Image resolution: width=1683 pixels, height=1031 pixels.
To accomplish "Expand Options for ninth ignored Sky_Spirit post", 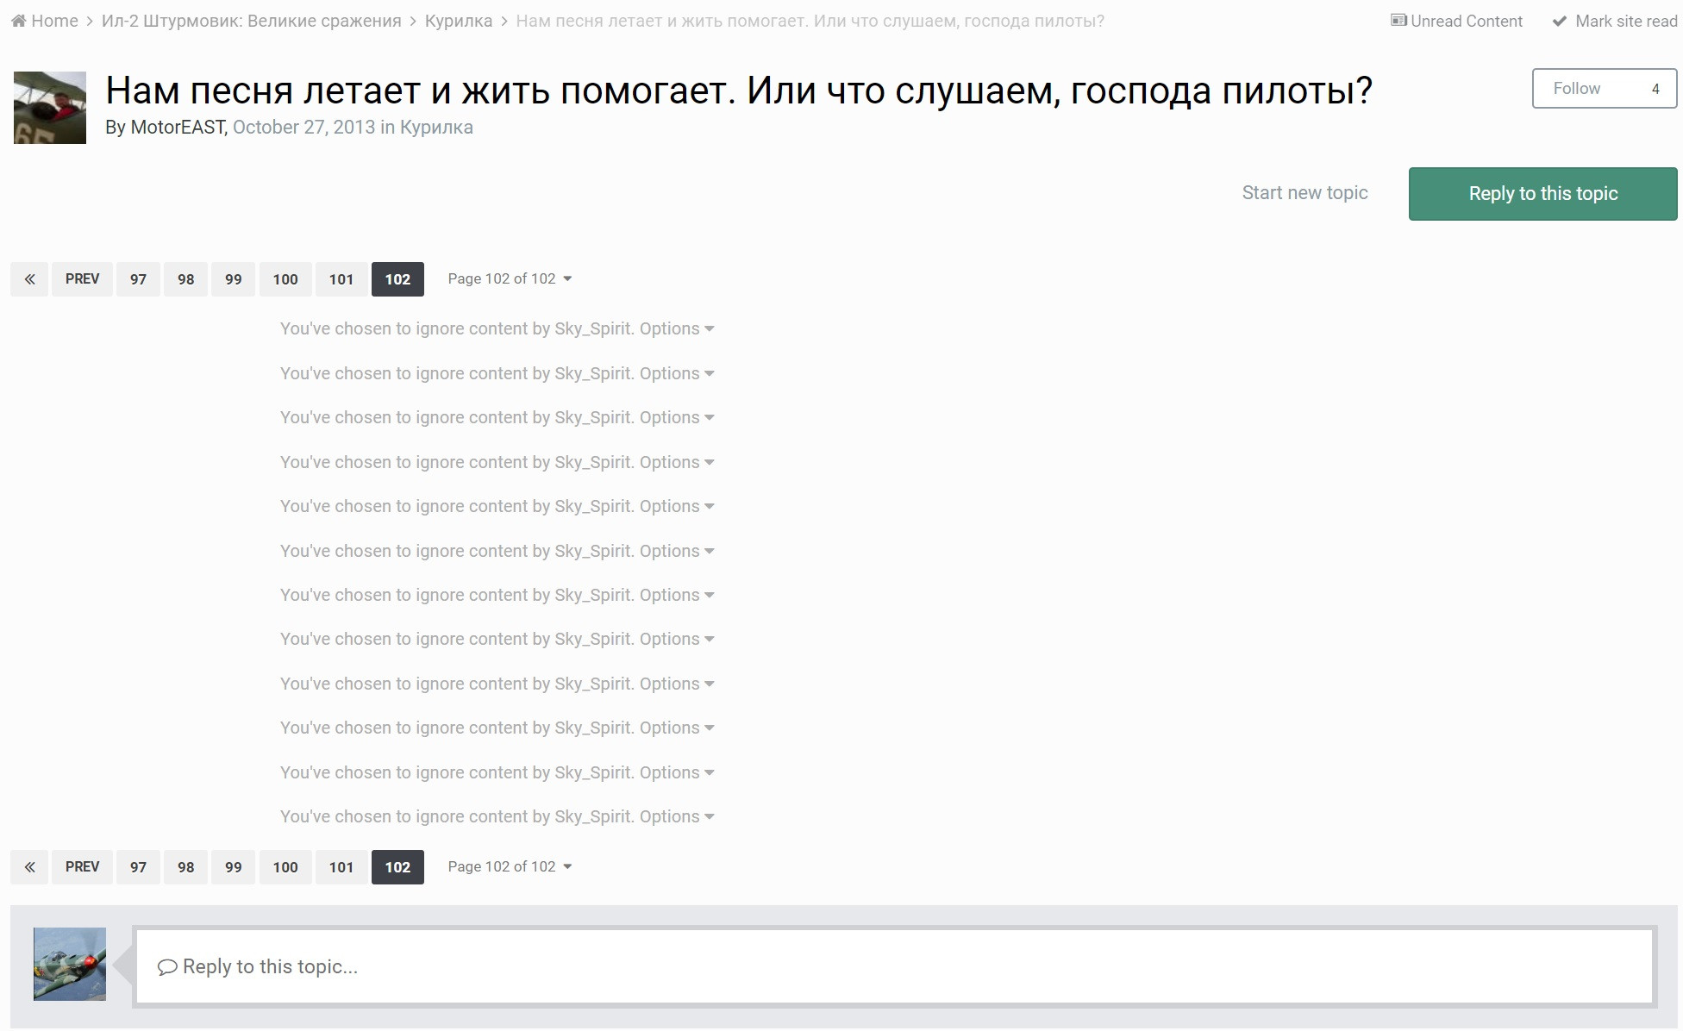I will tap(677, 684).
